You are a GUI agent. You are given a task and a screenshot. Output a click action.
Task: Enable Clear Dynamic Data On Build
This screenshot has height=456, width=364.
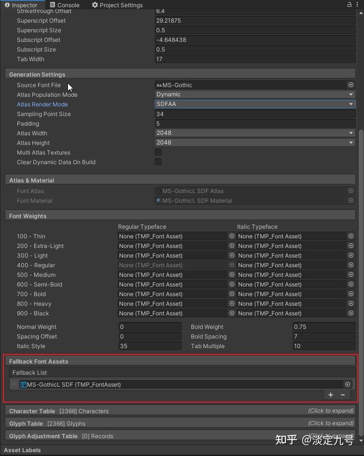[x=158, y=162]
